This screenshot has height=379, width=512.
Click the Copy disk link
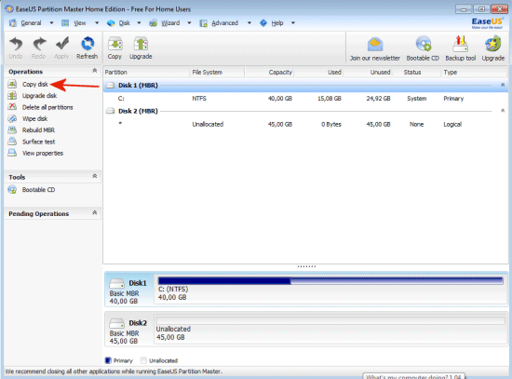pos(35,85)
